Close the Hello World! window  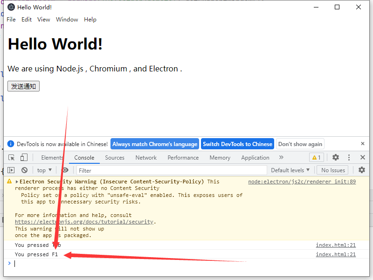(x=358, y=7)
